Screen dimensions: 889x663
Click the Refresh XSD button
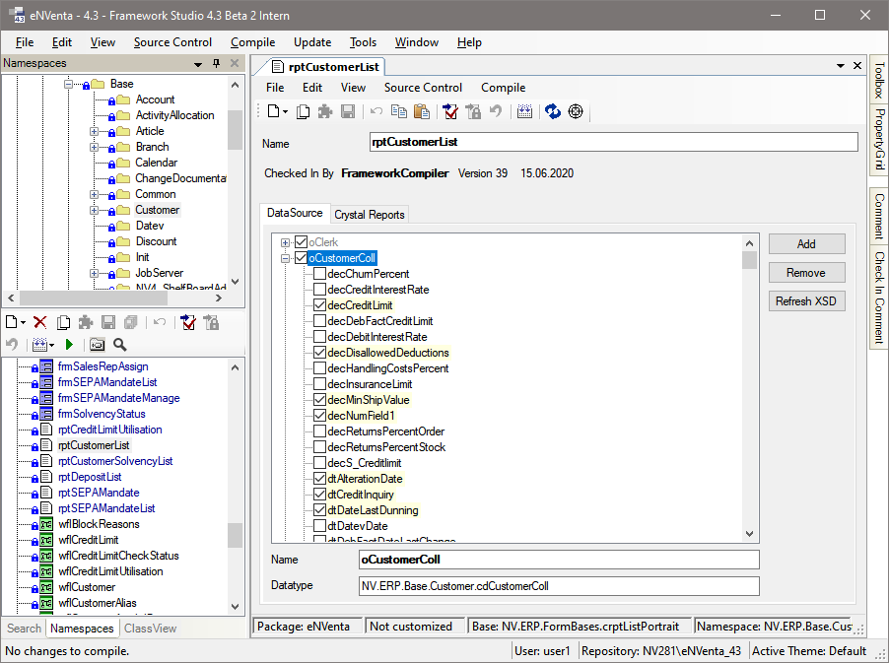(x=806, y=300)
